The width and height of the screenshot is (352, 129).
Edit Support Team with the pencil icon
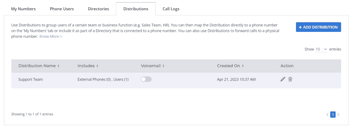pos(283,79)
